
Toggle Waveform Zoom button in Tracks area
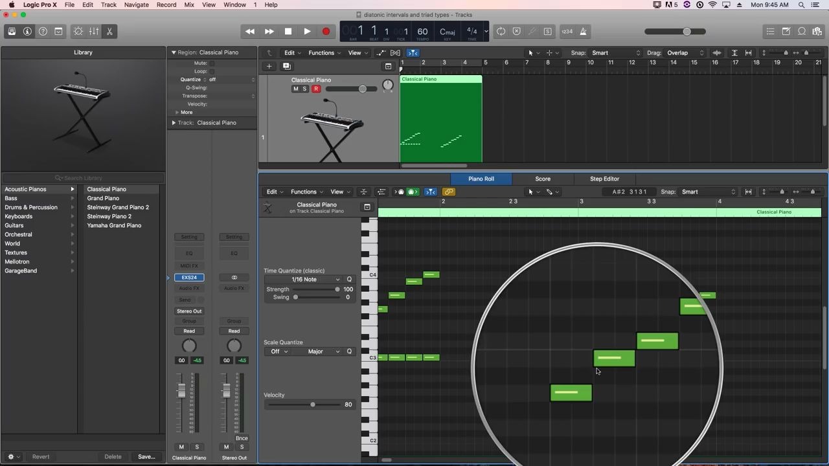(717, 53)
